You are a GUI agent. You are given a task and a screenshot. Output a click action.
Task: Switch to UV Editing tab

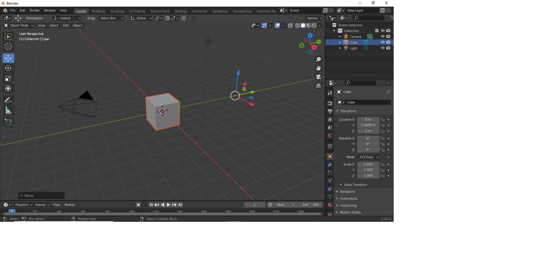coord(137,11)
